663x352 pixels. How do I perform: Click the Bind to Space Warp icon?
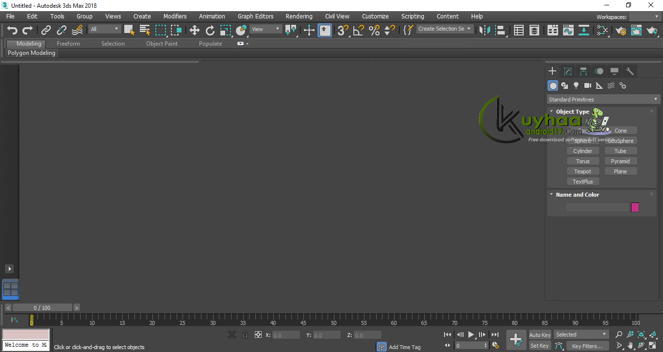pos(77,31)
